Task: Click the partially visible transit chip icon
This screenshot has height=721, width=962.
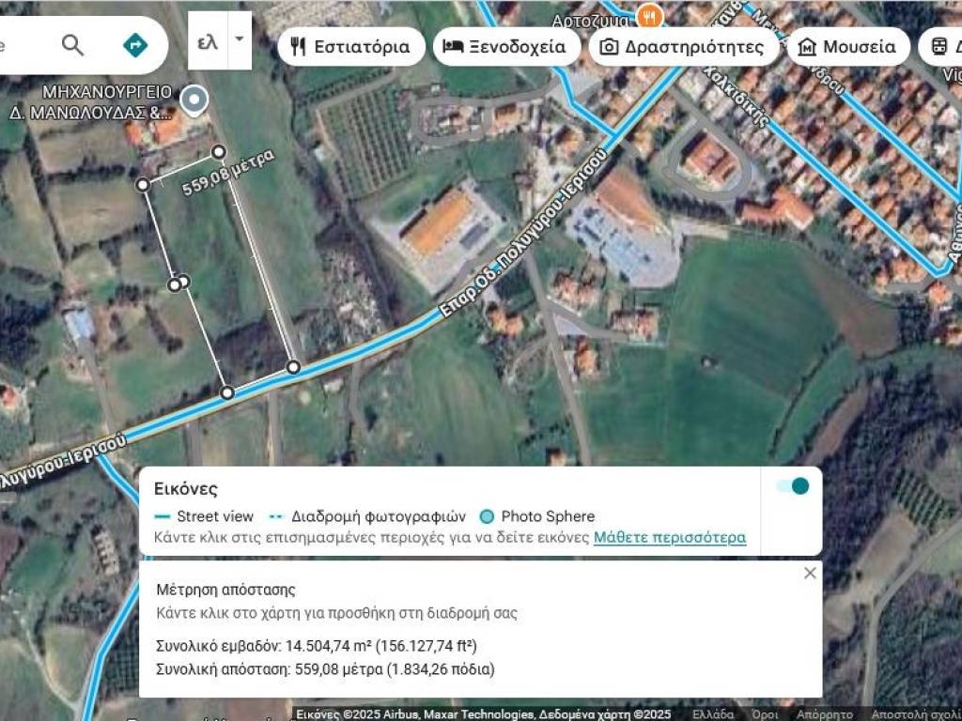Action: coord(938,46)
